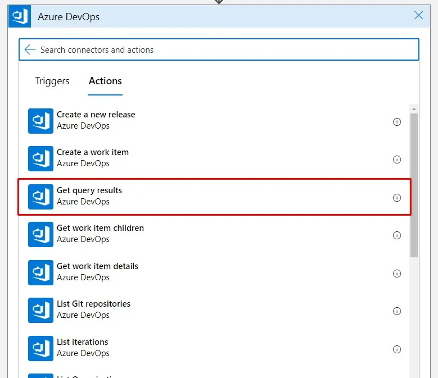Pick the Get work item details action

click(215, 272)
